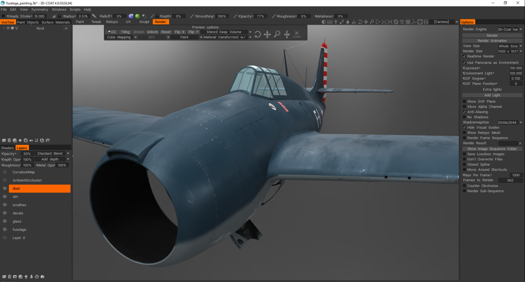The image size is (525, 282).
Task: Click the light bulb icon in viewport toolbar
Action: (x=336, y=22)
